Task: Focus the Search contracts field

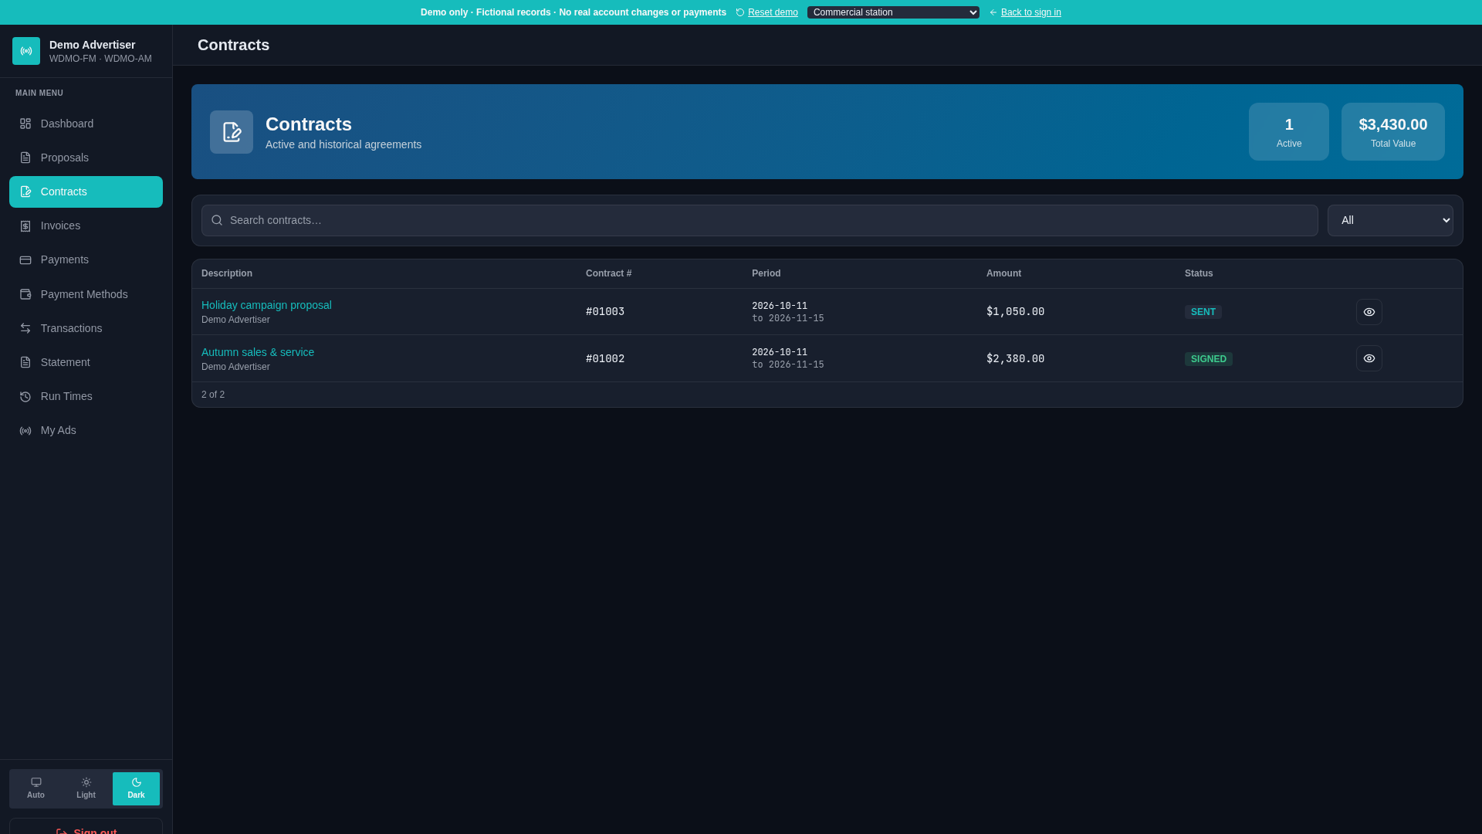Action: (760, 220)
